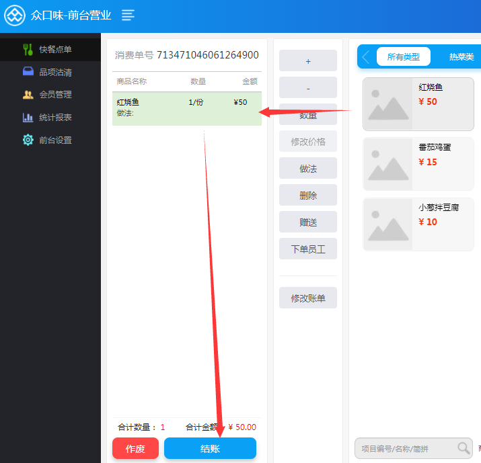The image size is (481, 463).
Task: Focus the 项目编号/名称/简拼 search field
Action: point(414,448)
